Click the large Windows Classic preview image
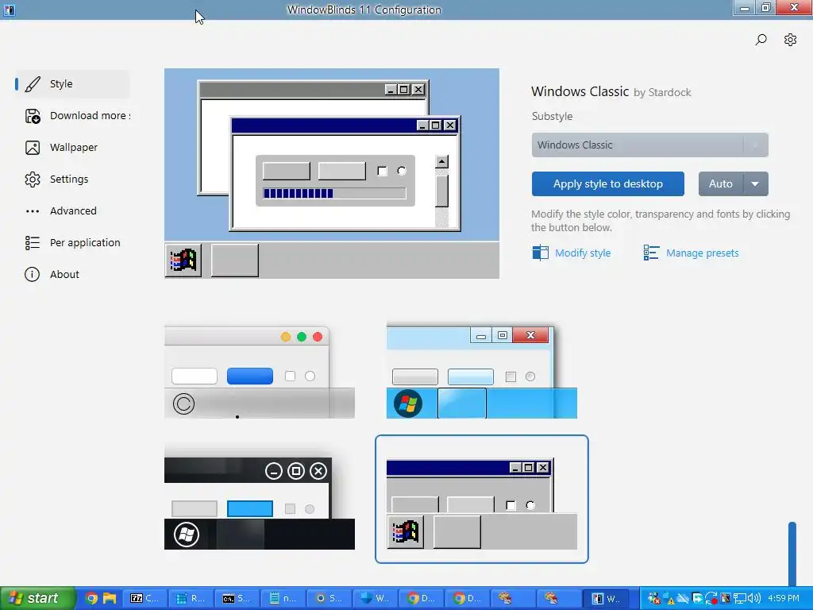 pos(332,173)
